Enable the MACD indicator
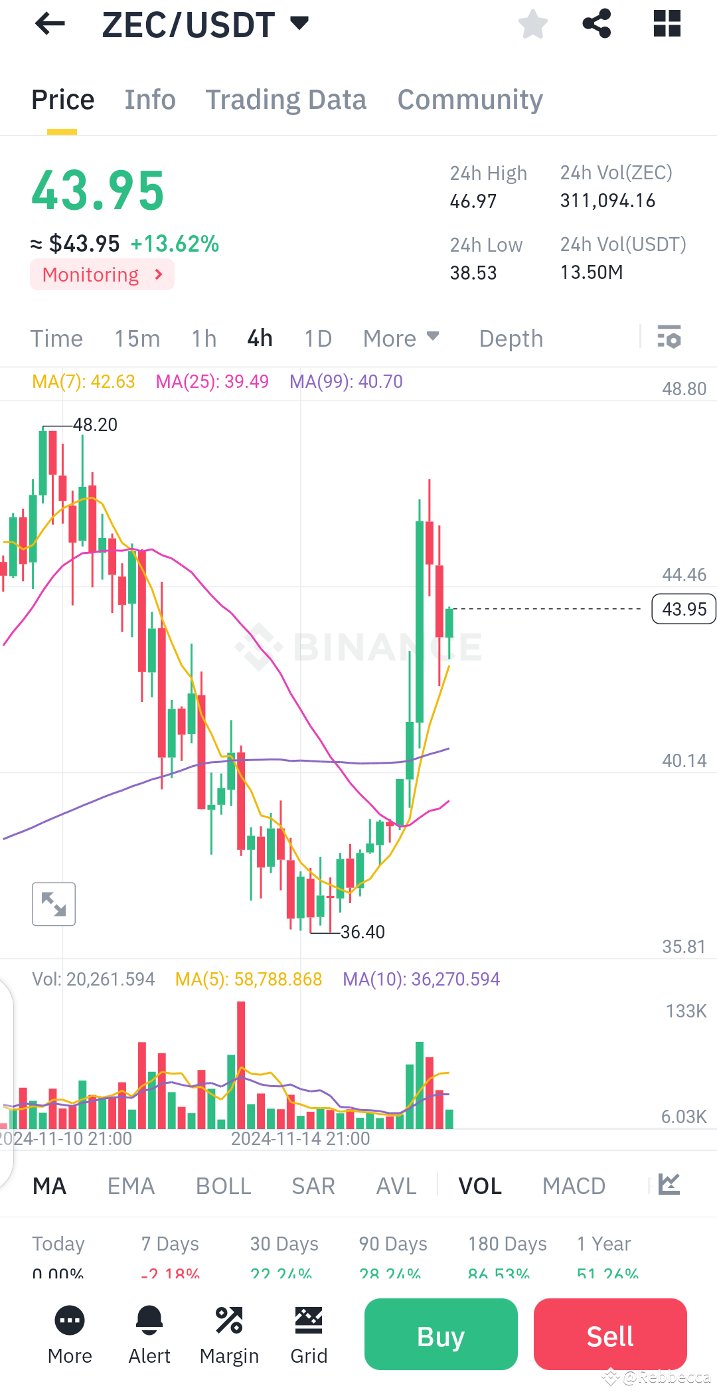 574,1185
